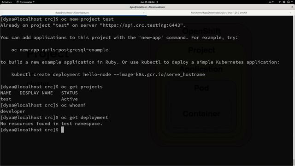This screenshot has width=295, height=166.
Task: Close the dyaa@localhost tab
Action: pyautogui.click(x=144, y=13)
